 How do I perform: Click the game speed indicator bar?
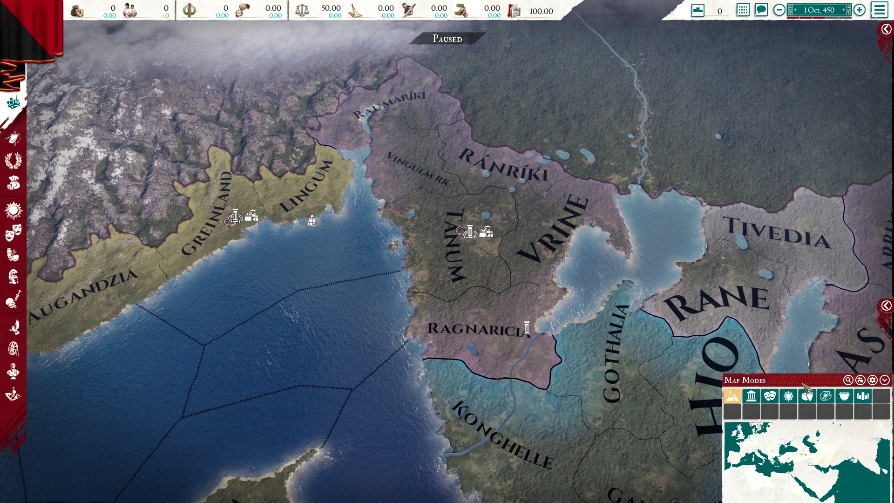coord(819,18)
